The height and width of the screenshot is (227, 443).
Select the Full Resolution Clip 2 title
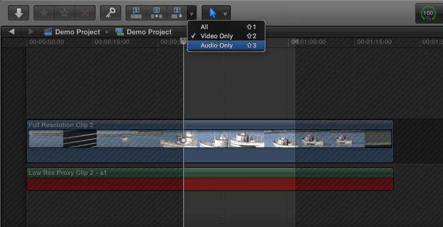61,125
